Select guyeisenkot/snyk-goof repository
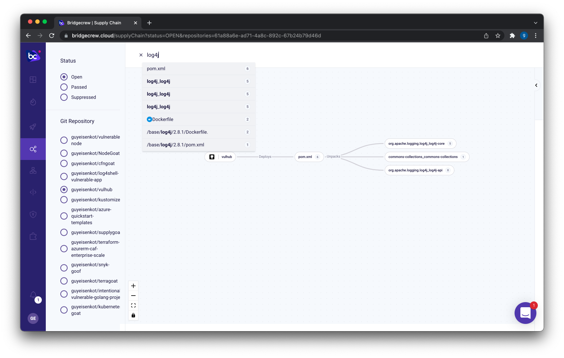The image size is (564, 358). (x=64, y=268)
